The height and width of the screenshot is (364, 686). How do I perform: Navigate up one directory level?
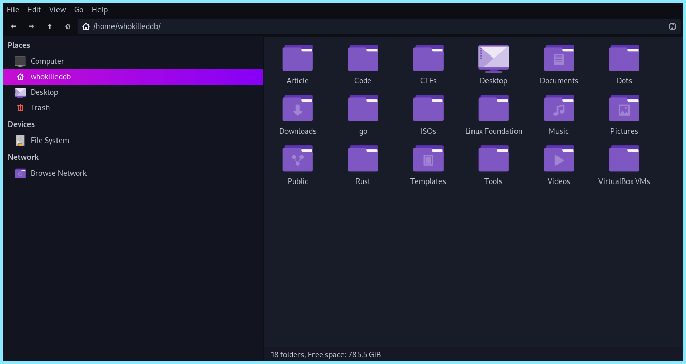[49, 26]
